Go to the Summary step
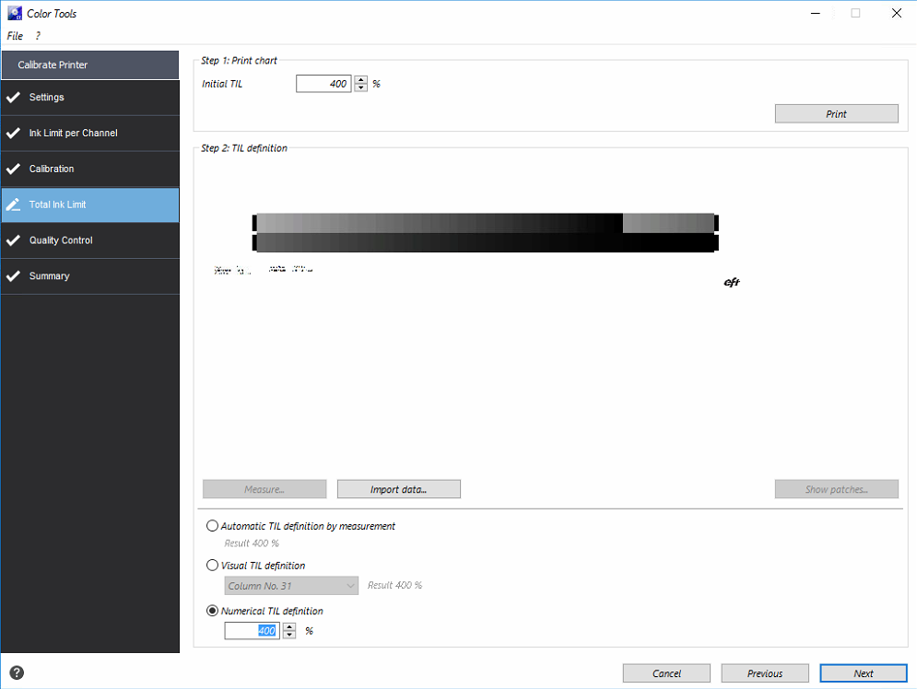Image resolution: width=917 pixels, height=689 pixels. (90, 275)
